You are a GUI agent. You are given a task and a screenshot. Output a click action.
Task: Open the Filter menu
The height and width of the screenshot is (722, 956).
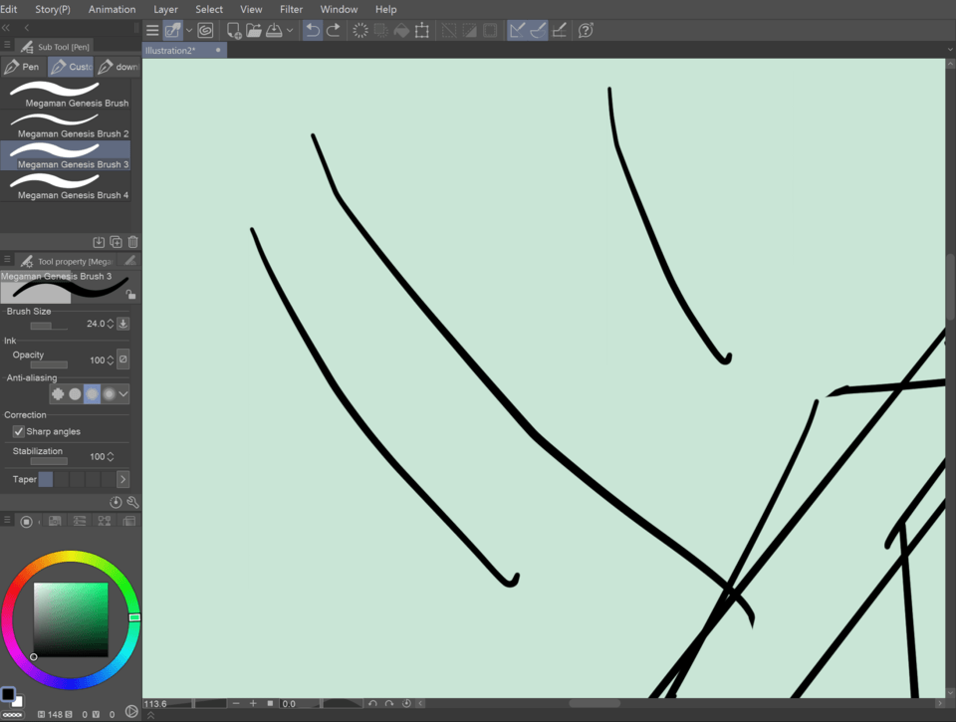291,9
